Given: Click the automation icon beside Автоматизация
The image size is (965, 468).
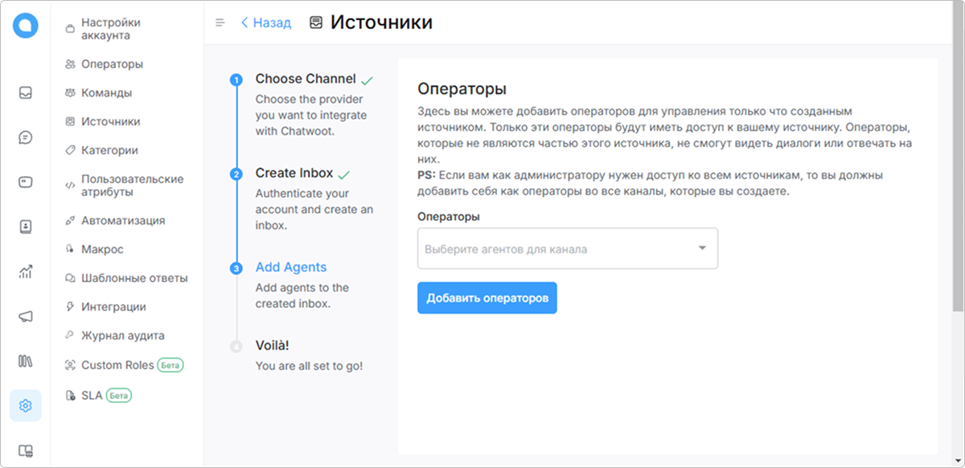Looking at the screenshot, I should coord(70,221).
